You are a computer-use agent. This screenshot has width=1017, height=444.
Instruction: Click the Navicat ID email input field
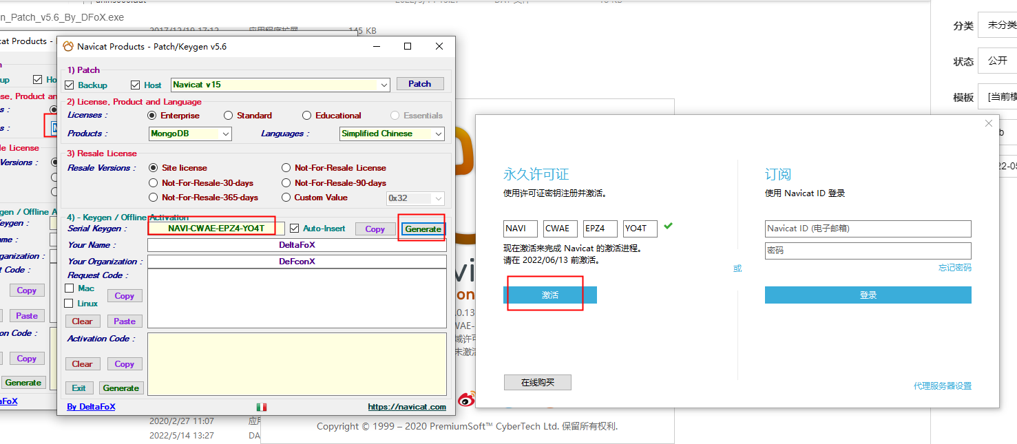(x=868, y=229)
